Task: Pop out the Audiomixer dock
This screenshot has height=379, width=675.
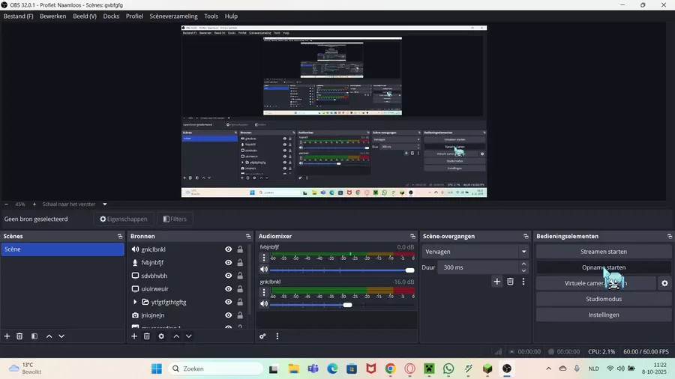Action: pyautogui.click(x=412, y=237)
